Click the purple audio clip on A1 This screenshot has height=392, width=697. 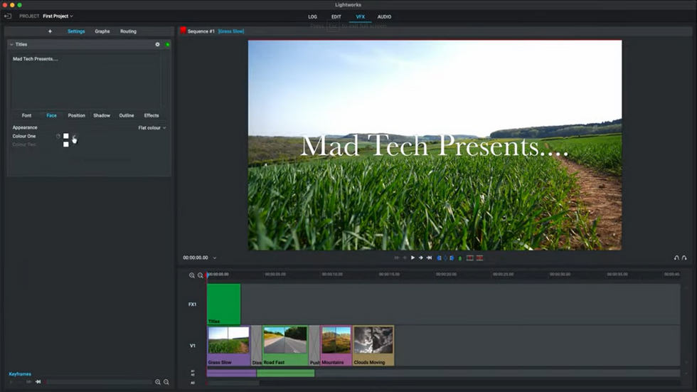click(232, 374)
